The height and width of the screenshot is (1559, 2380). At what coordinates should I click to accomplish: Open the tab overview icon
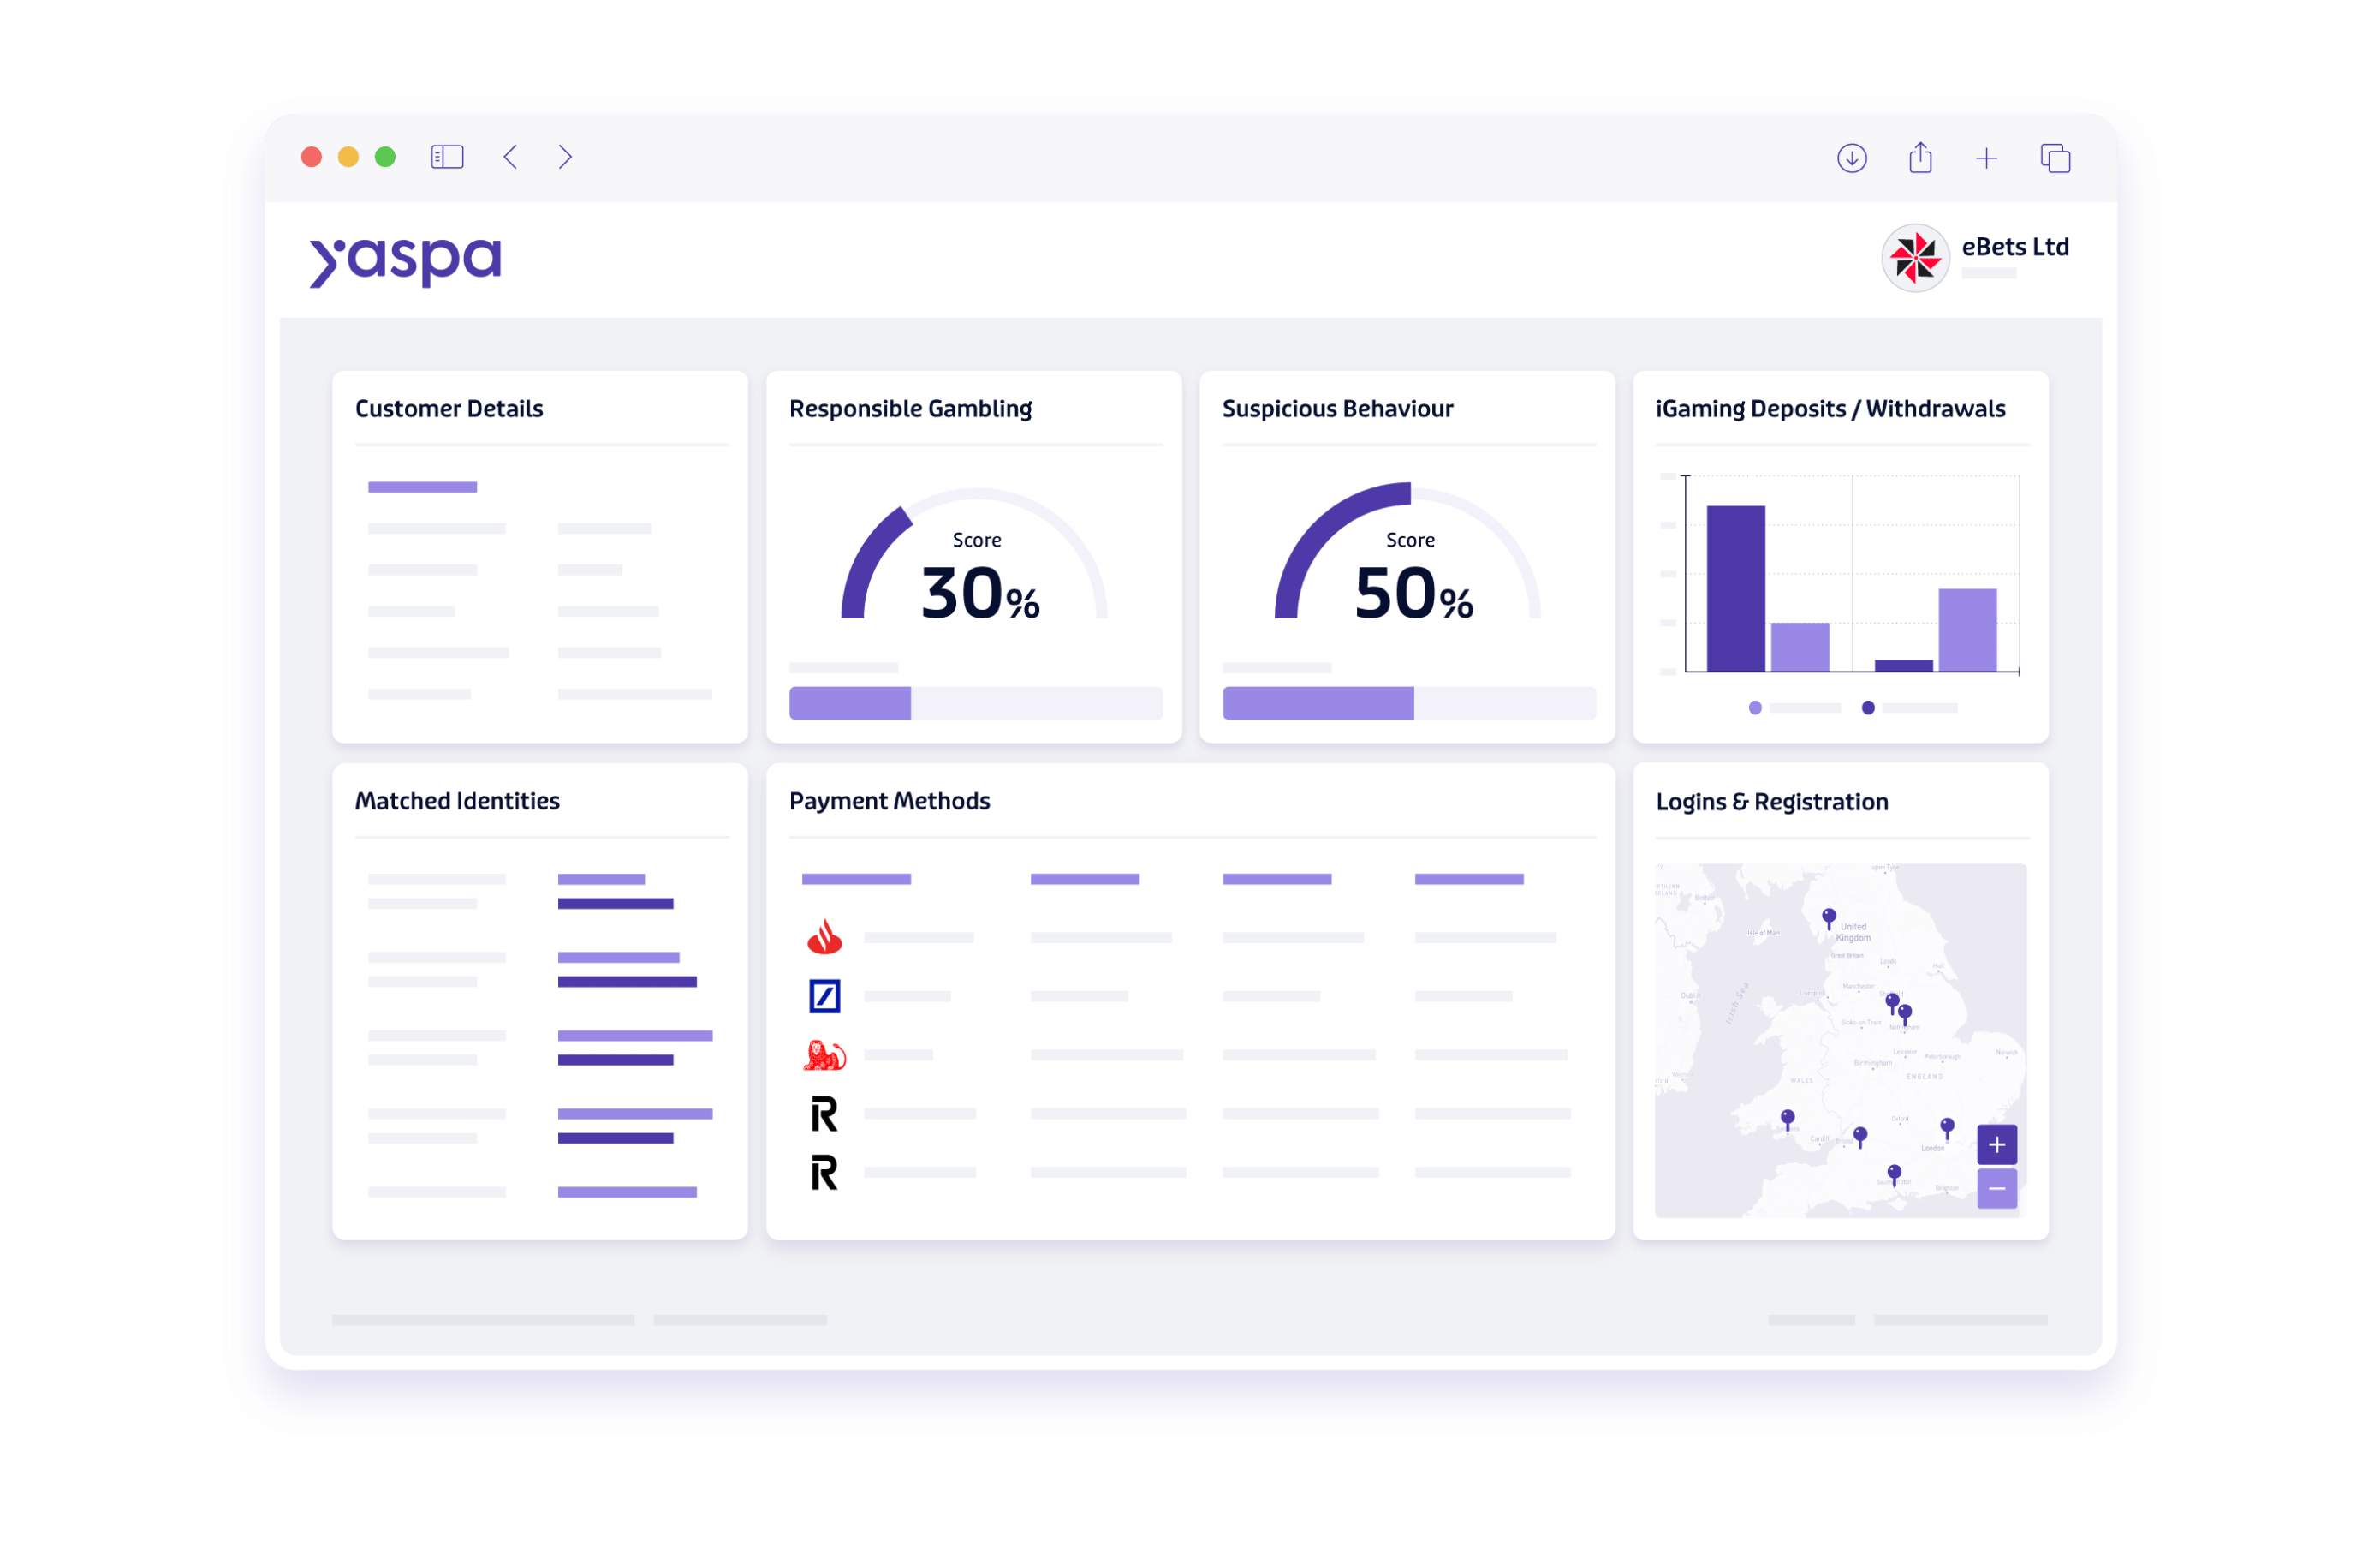2055,158
